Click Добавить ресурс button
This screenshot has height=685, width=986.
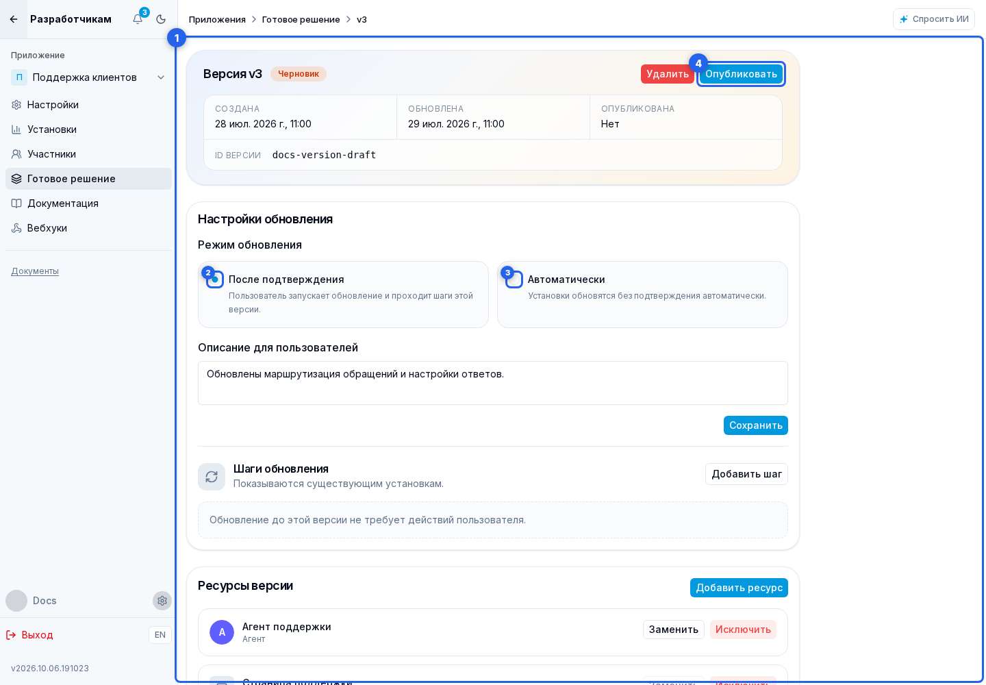point(739,588)
